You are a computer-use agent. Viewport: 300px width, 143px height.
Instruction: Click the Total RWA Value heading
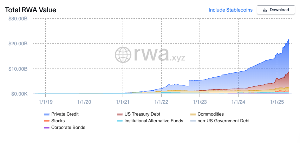click(31, 10)
